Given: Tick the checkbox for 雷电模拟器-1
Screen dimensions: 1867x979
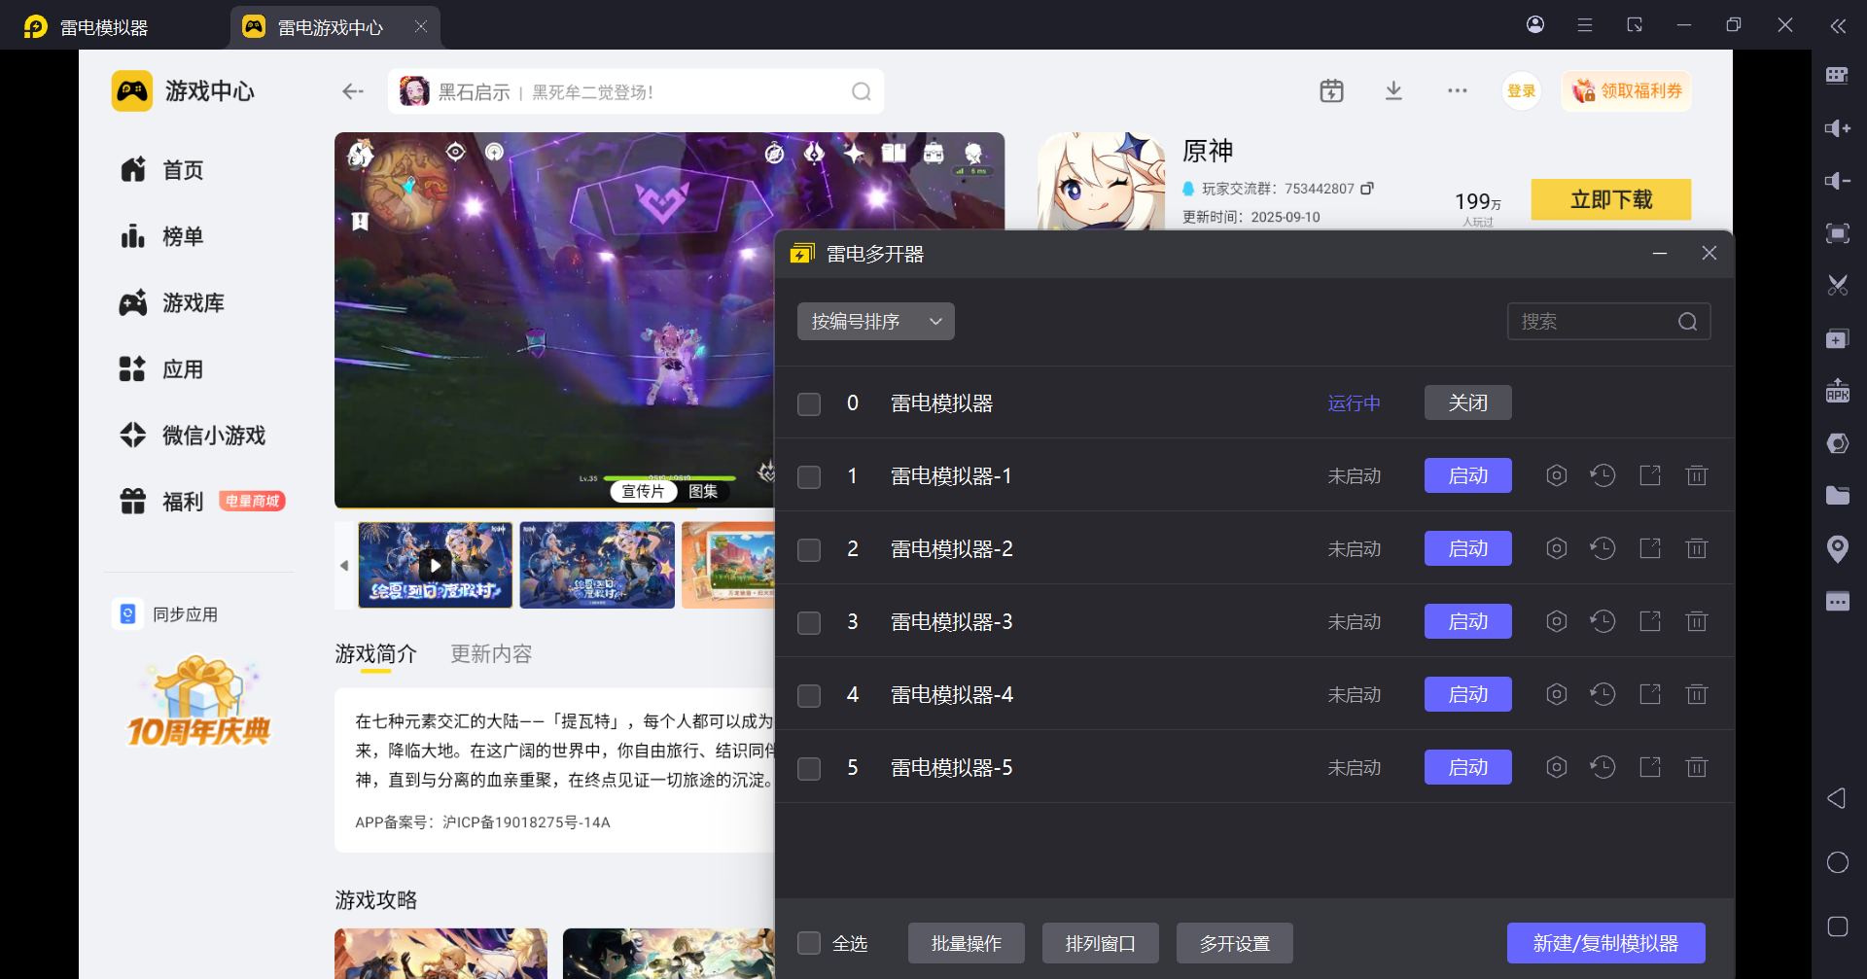Looking at the screenshot, I should click(x=809, y=476).
